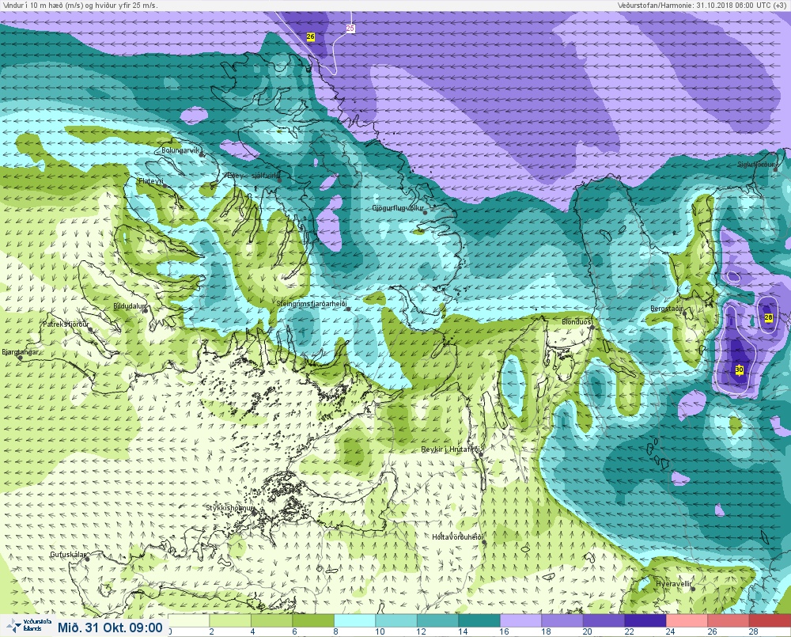Select the Bíldudalur station label

point(130,306)
